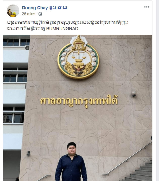
Task: Click the page scrollbar track on right
Action: [x=157, y=91]
